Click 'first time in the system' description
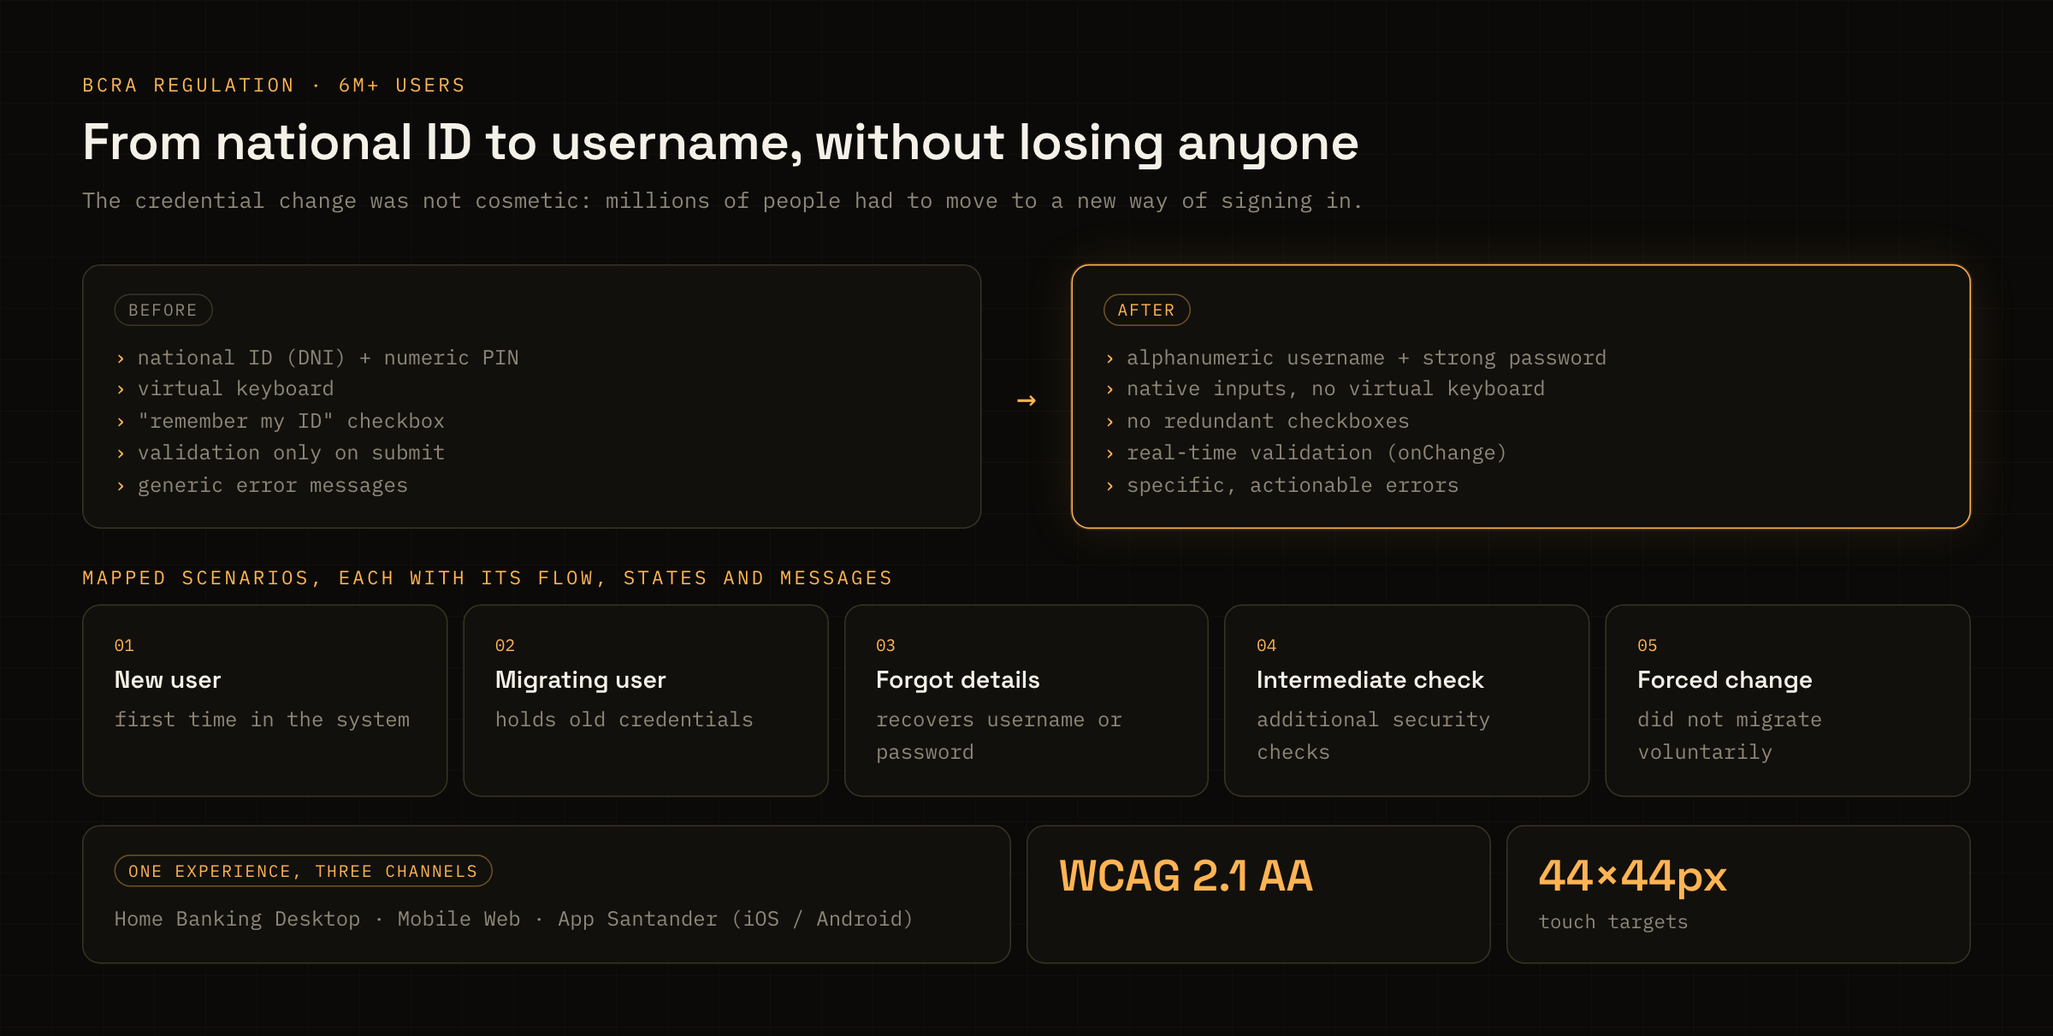 262,719
